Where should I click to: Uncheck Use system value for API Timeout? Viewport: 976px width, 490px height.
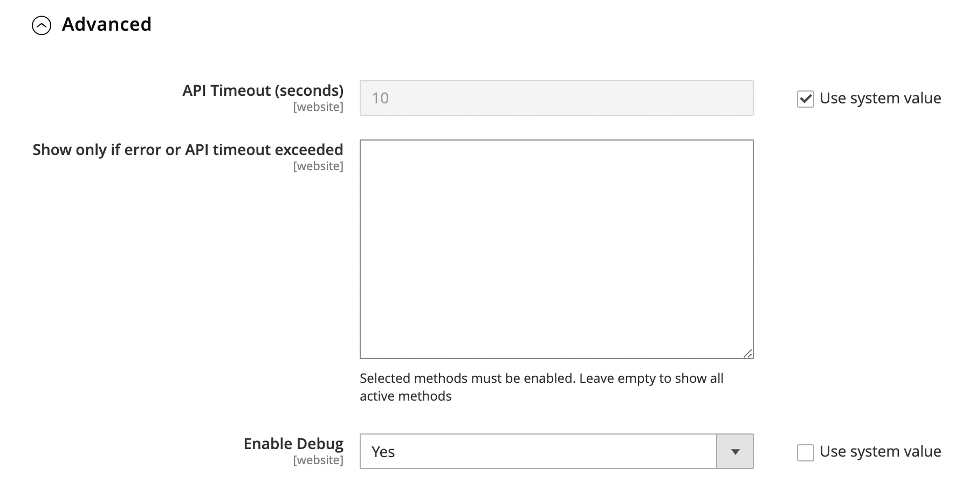click(805, 99)
